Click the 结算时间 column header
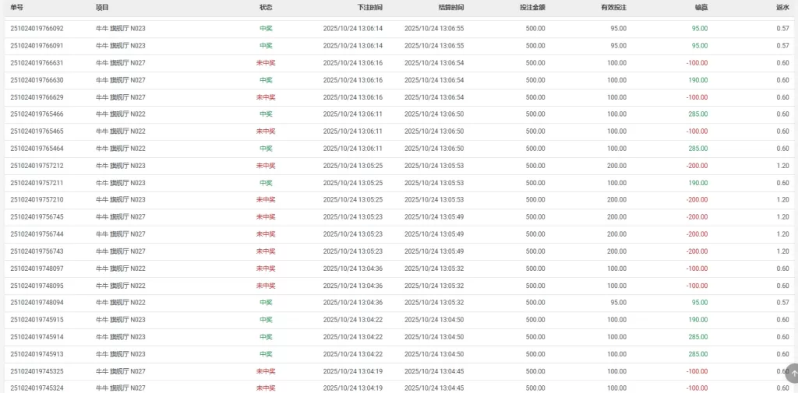 click(450, 7)
